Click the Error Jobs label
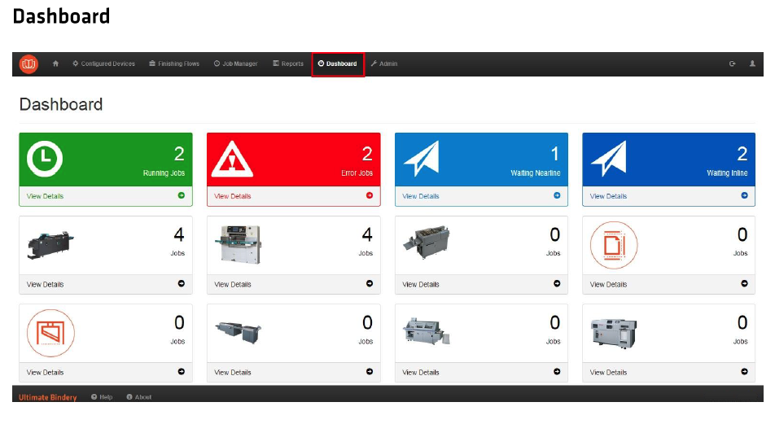The width and height of the screenshot is (775, 424). click(x=357, y=173)
